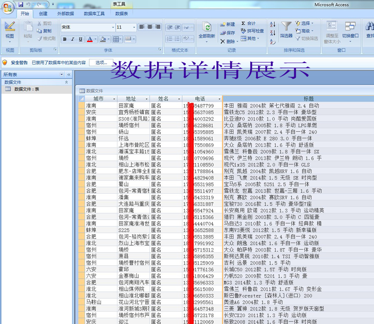374x324 pixels.
Task: Switch to the 开始 ribbon tab
Action: pyautogui.click(x=25, y=14)
